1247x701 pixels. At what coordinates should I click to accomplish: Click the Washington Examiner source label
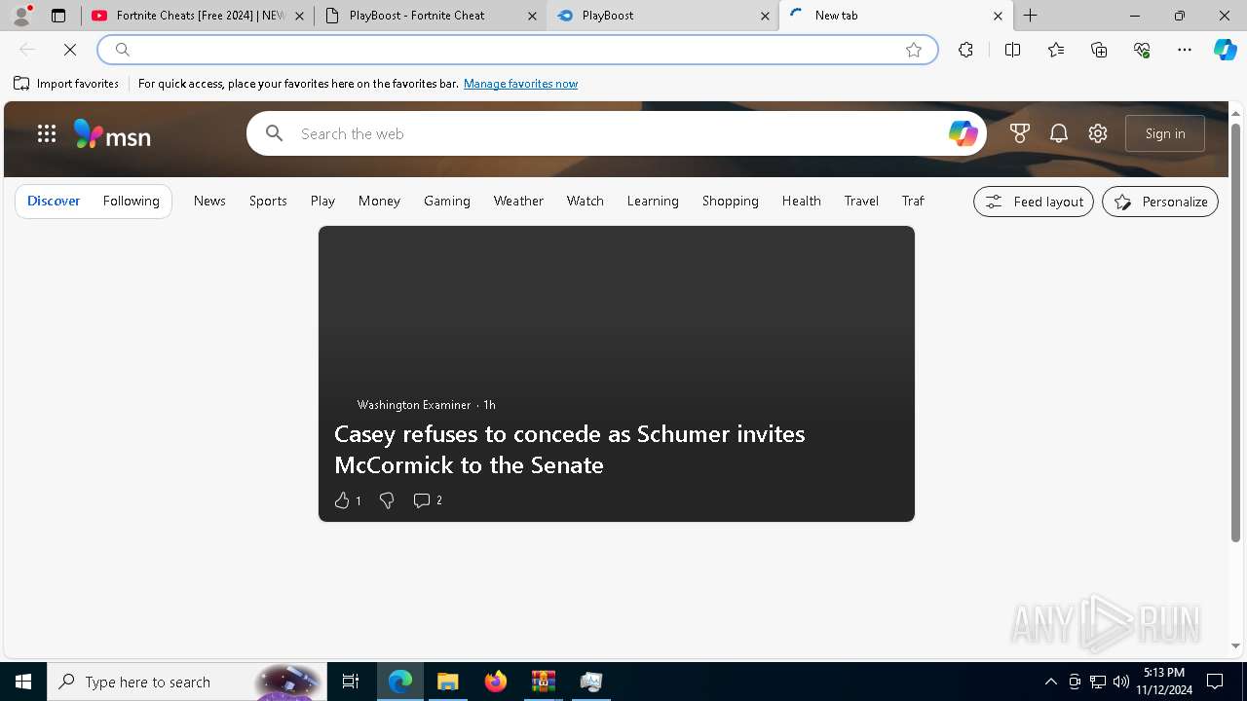413,405
